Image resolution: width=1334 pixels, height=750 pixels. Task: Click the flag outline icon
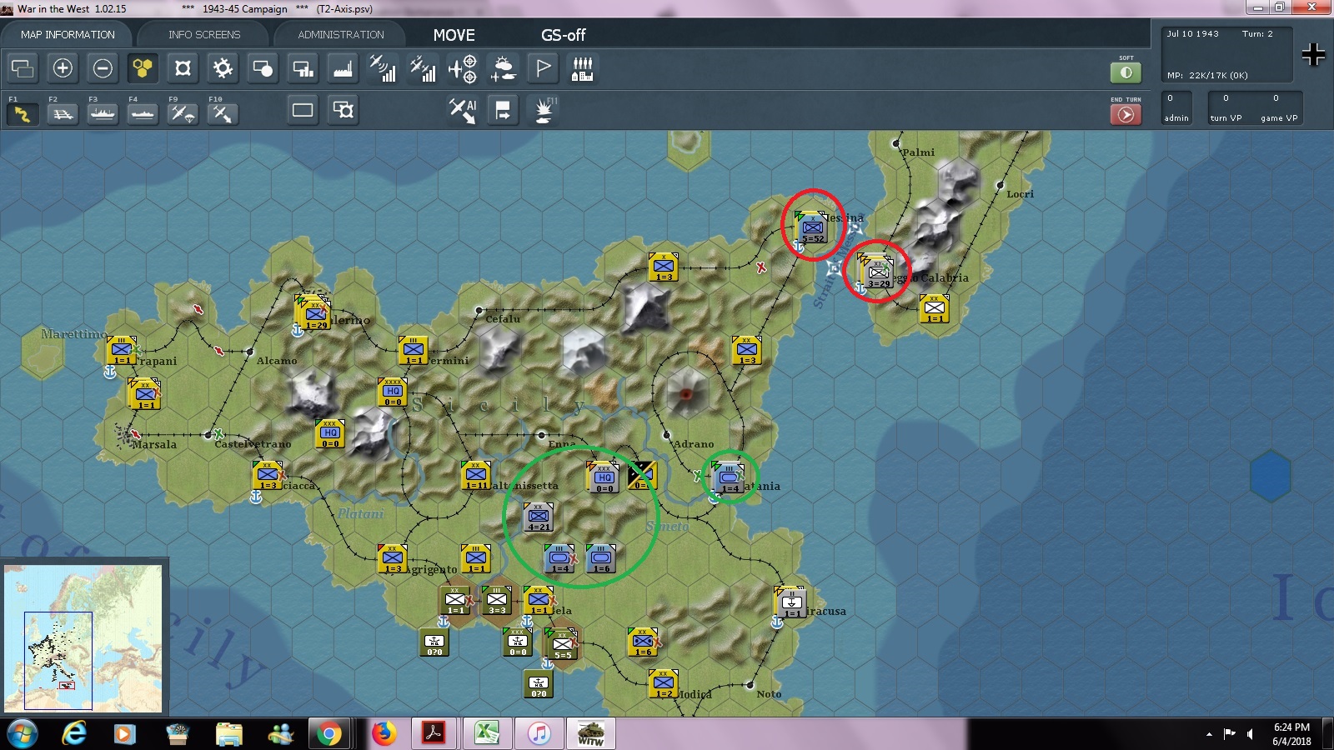pyautogui.click(x=543, y=68)
